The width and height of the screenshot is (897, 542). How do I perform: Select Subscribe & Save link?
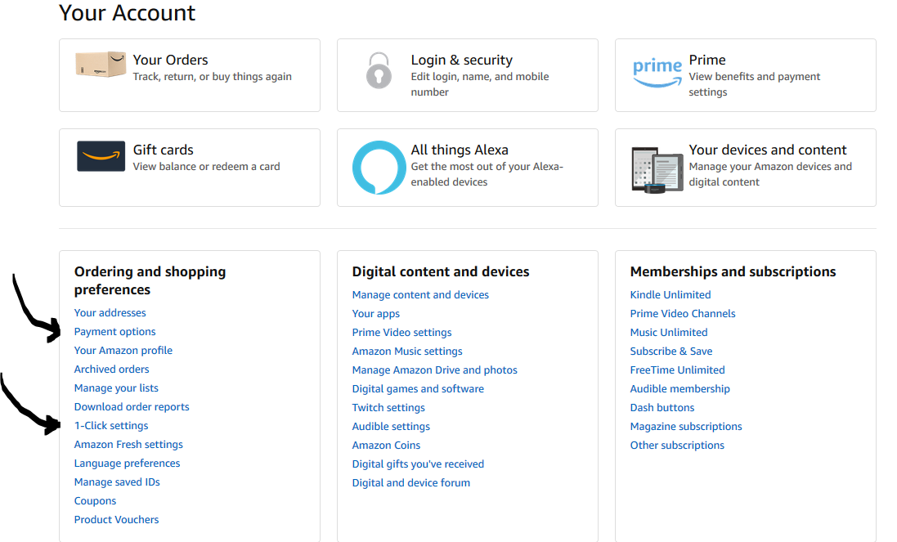click(671, 352)
